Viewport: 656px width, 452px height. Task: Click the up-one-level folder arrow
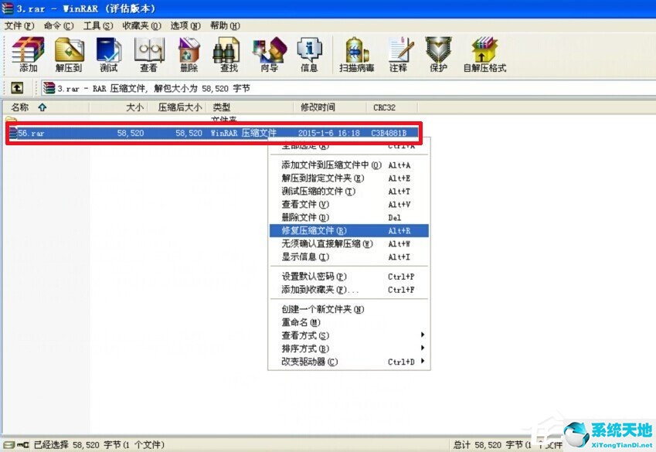[x=17, y=87]
